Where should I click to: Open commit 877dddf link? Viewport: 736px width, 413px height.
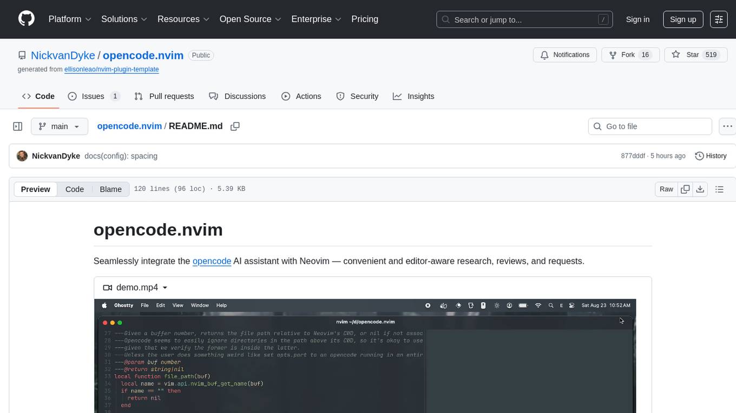click(x=633, y=156)
